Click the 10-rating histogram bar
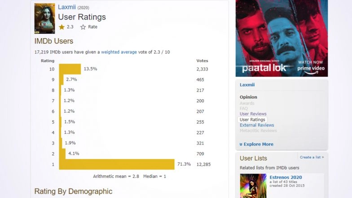 (x=70, y=69)
